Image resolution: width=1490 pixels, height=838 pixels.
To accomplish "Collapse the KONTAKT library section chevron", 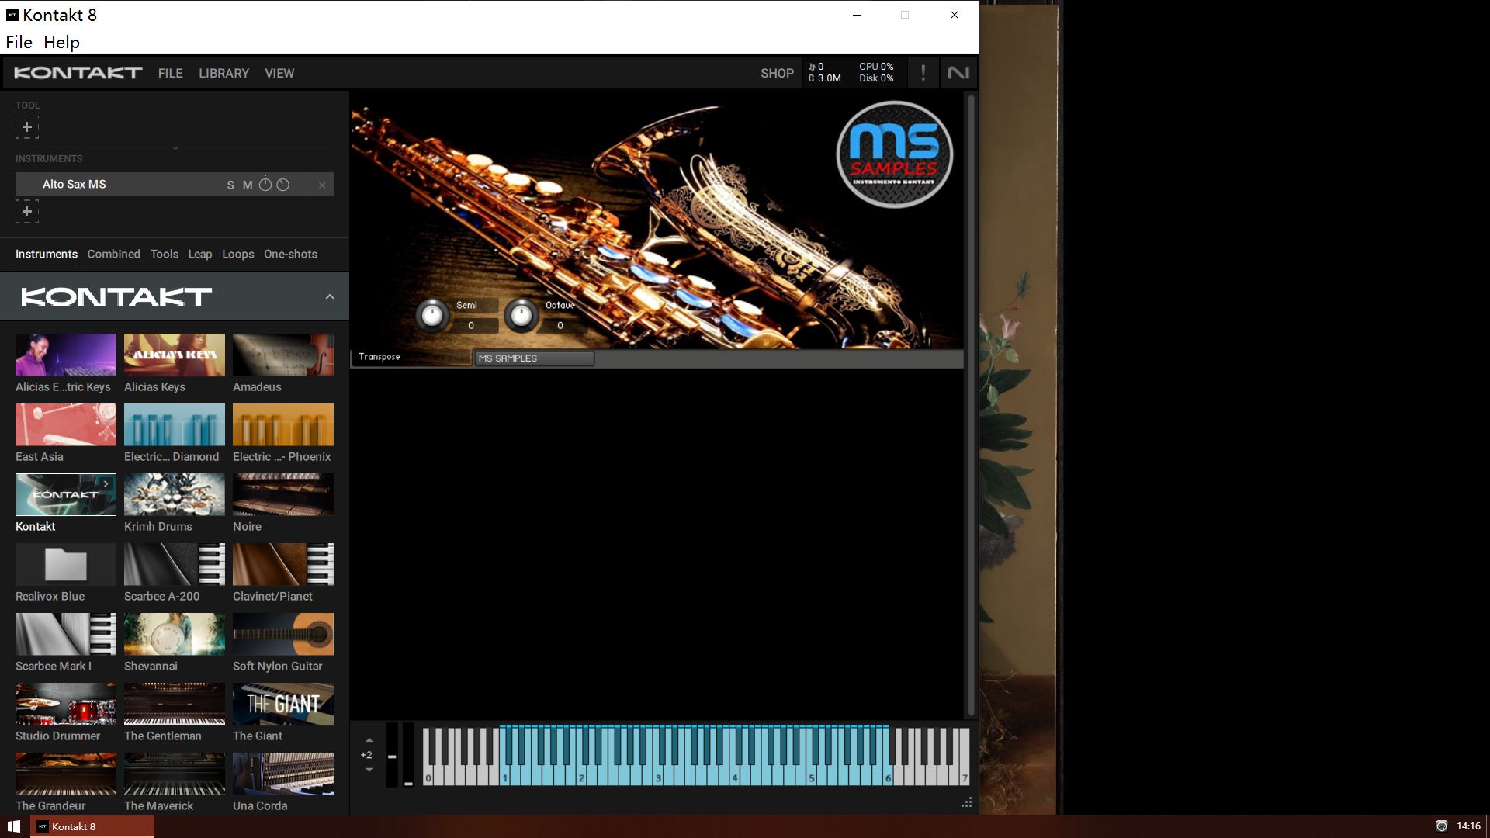I will click(x=330, y=296).
